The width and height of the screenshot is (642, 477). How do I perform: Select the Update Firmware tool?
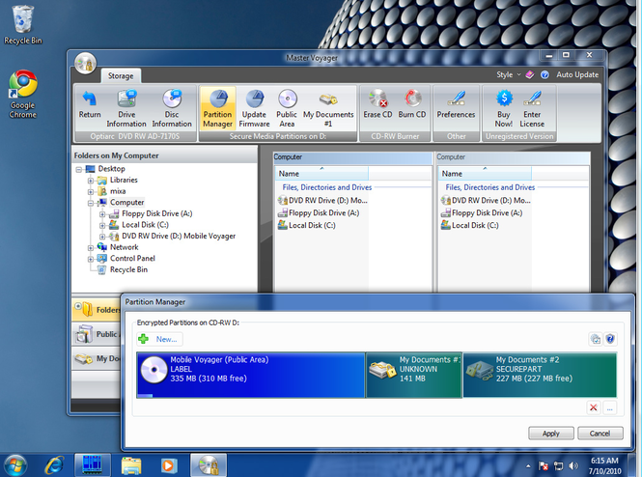pos(254,108)
